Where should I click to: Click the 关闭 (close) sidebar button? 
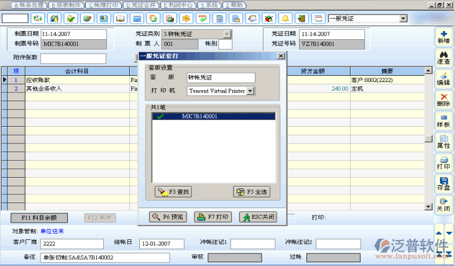tap(443, 205)
